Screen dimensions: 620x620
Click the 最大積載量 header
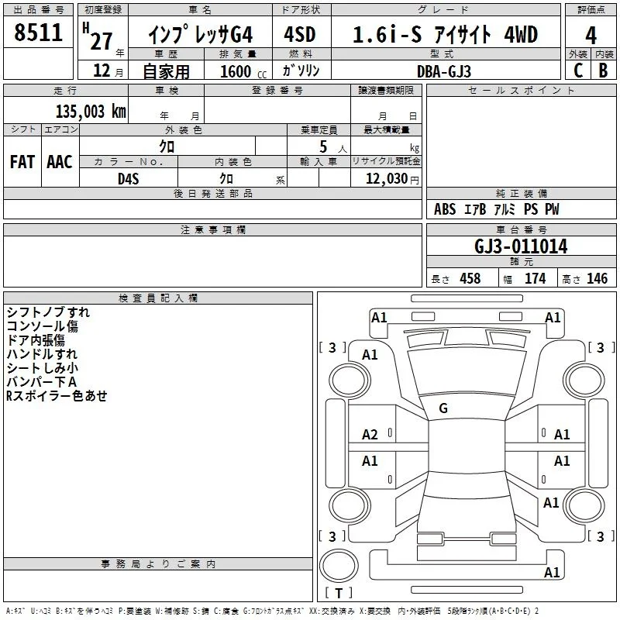386,129
